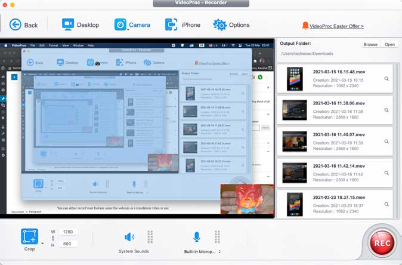Click magnifier for 2021-03-23 18.37.15.mov
The image size is (402, 265).
tap(386, 204)
